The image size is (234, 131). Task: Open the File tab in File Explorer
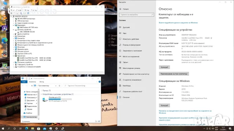pos(24,82)
